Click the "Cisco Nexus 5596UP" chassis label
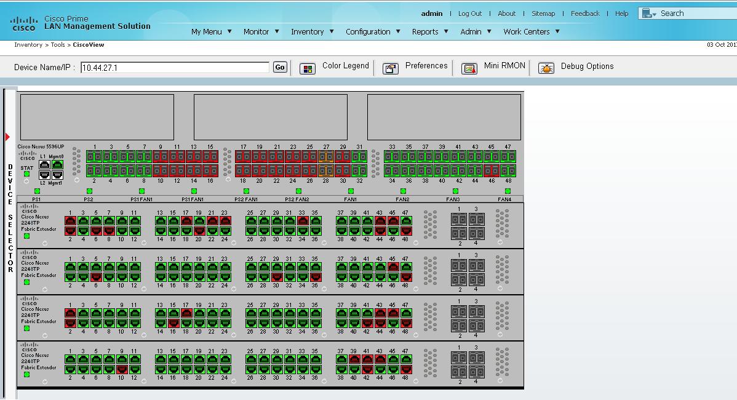 pos(41,146)
